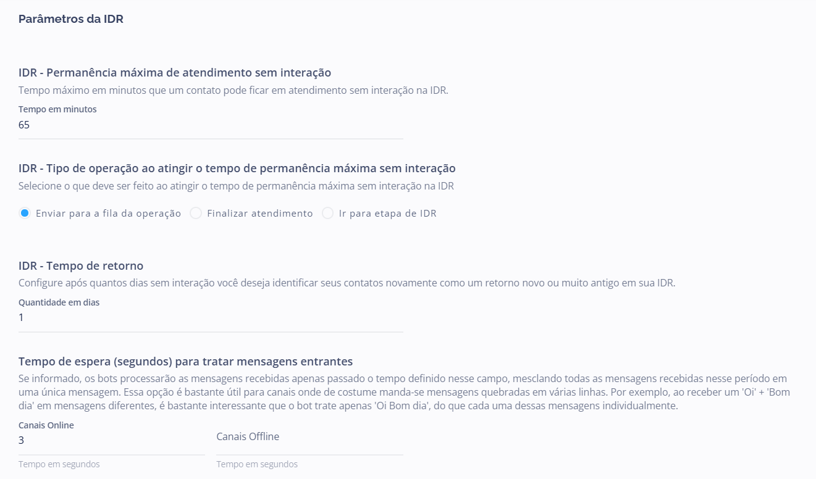Click the 'Tempo de espera (segundos)' section heading
The width and height of the screenshot is (816, 479).
185,362
